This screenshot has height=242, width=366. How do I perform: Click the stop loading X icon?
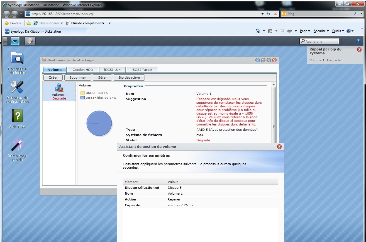coord(275,14)
